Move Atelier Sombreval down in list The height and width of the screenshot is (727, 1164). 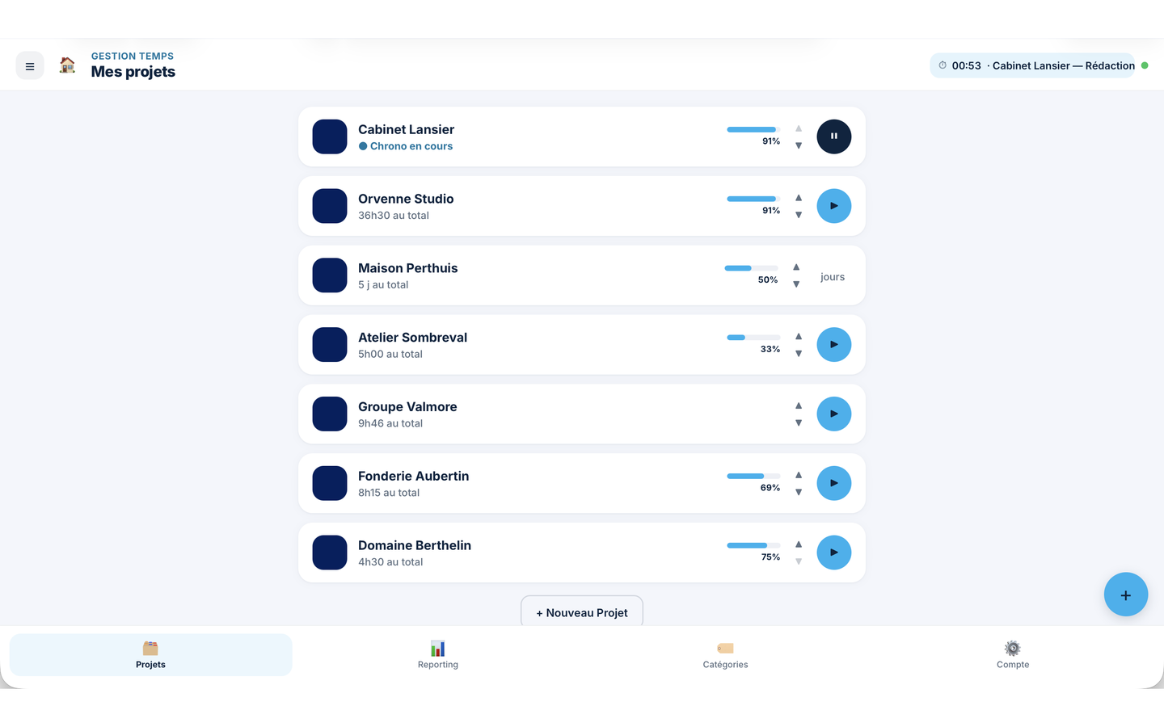click(x=799, y=354)
